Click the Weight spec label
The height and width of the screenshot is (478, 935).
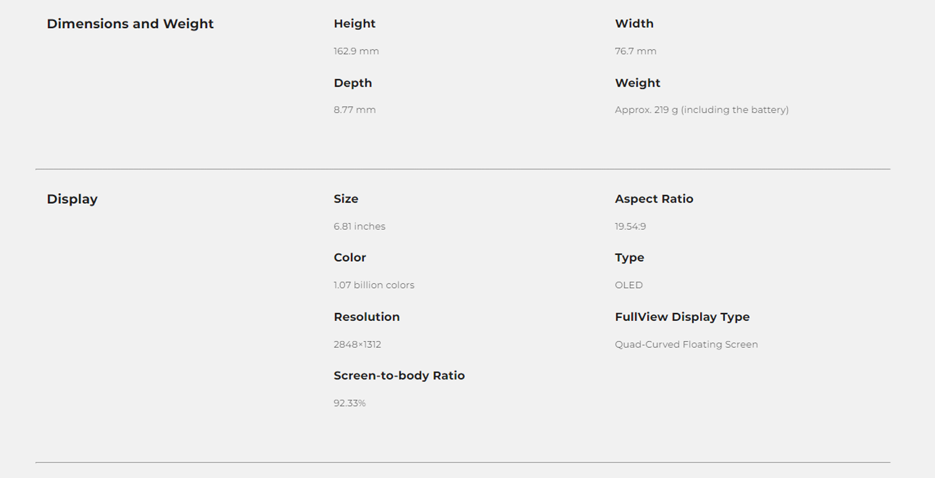pos(638,83)
